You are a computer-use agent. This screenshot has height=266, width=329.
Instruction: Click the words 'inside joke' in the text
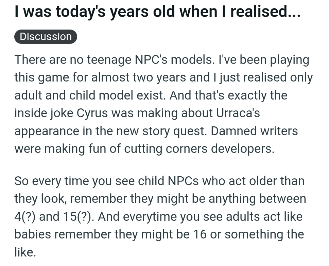tap(44, 113)
